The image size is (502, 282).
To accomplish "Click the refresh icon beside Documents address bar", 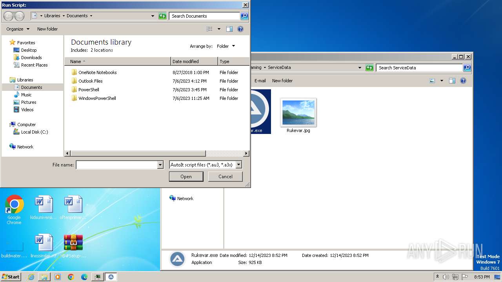I will pyautogui.click(x=162, y=16).
